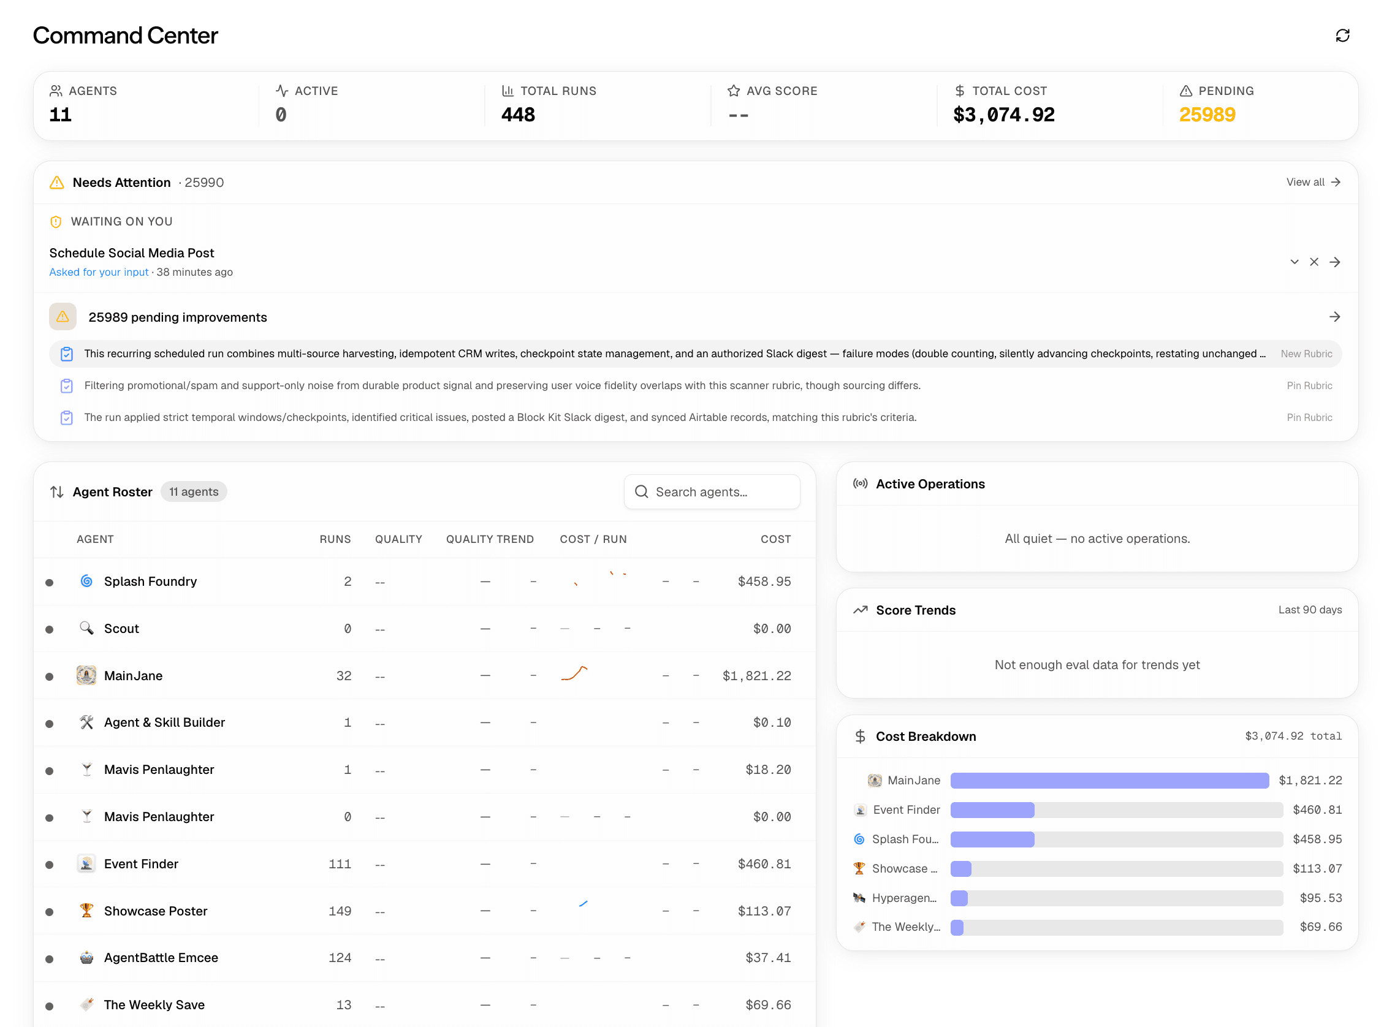
Task: Click the Event Finder avatar in roster
Action: (86, 863)
